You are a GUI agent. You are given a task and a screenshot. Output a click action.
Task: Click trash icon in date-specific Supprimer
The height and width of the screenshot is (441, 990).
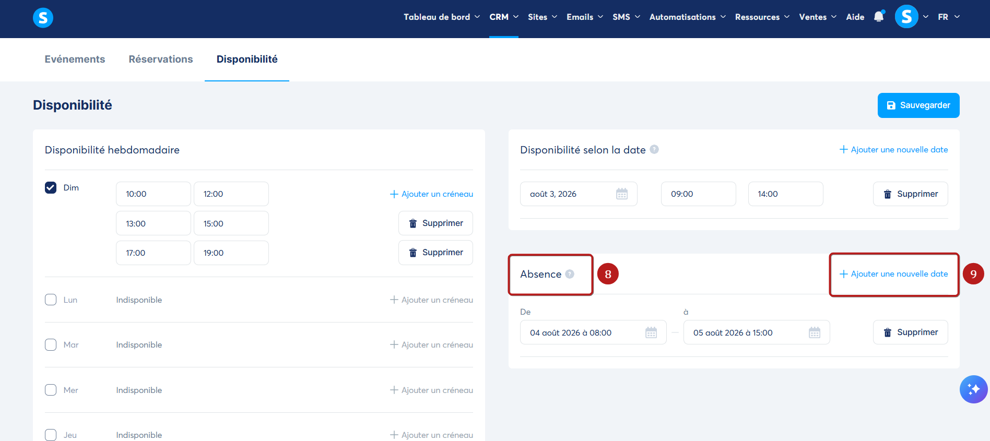[888, 194]
